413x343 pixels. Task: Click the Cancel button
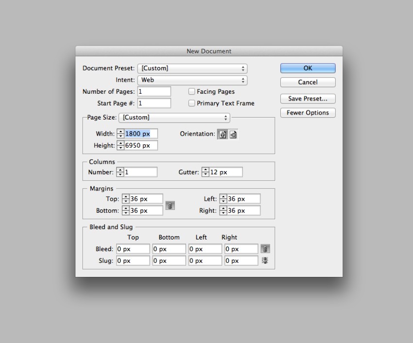pos(308,82)
